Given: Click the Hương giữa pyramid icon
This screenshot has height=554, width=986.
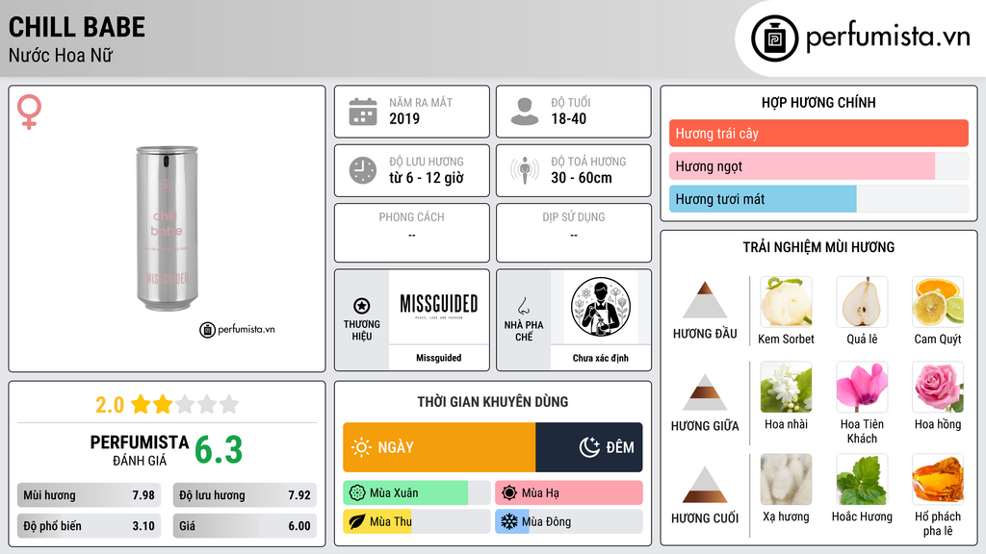Looking at the screenshot, I should click(705, 392).
